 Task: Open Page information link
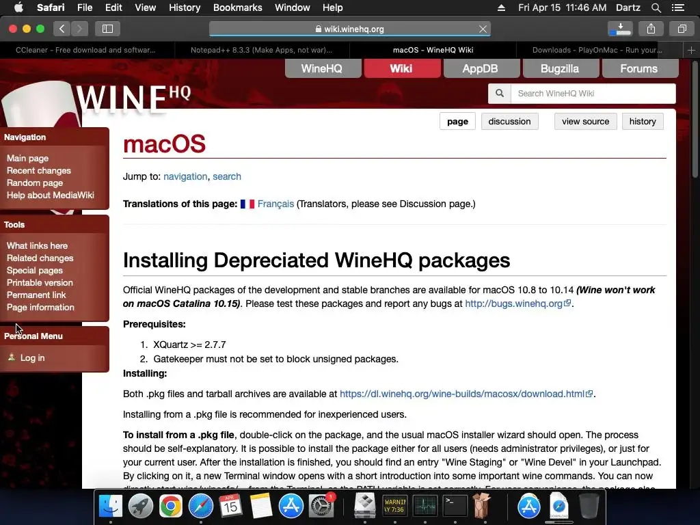pyautogui.click(x=40, y=307)
